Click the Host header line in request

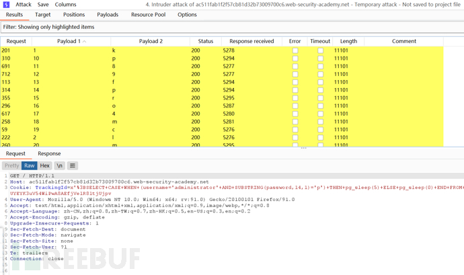[x=109, y=182]
